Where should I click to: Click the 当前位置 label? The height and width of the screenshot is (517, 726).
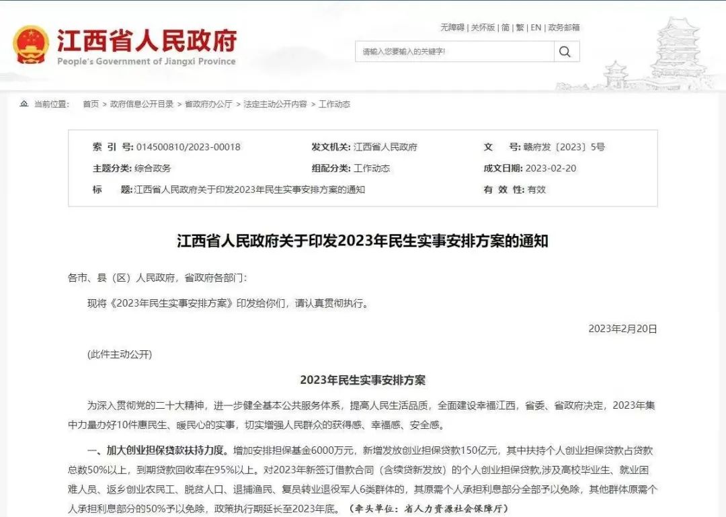click(x=51, y=104)
